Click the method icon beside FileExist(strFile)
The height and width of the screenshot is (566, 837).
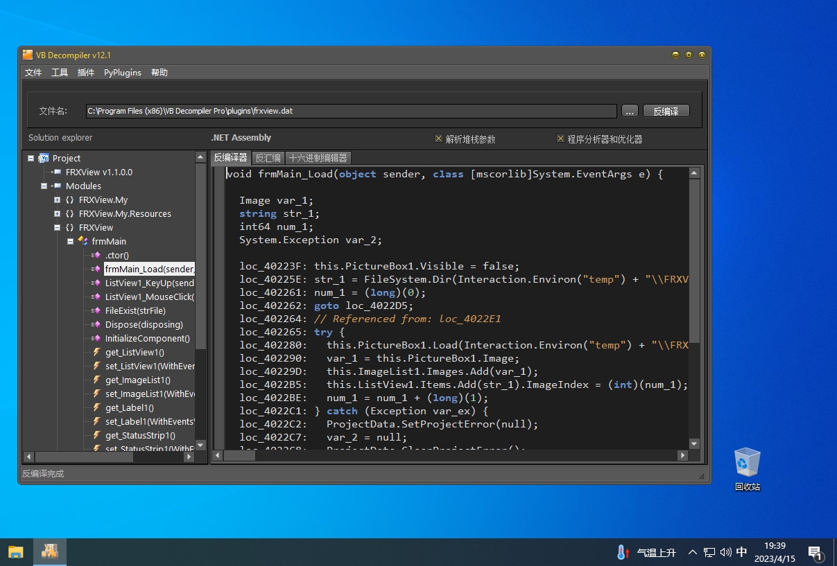96,310
